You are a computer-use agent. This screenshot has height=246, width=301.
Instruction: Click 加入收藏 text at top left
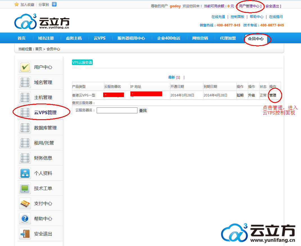28,4
